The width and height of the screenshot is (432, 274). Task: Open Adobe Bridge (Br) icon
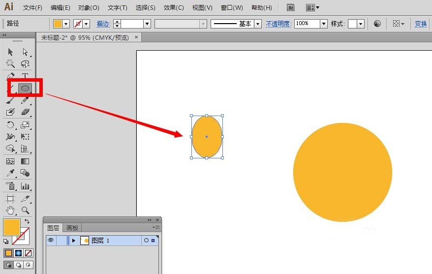291,8
